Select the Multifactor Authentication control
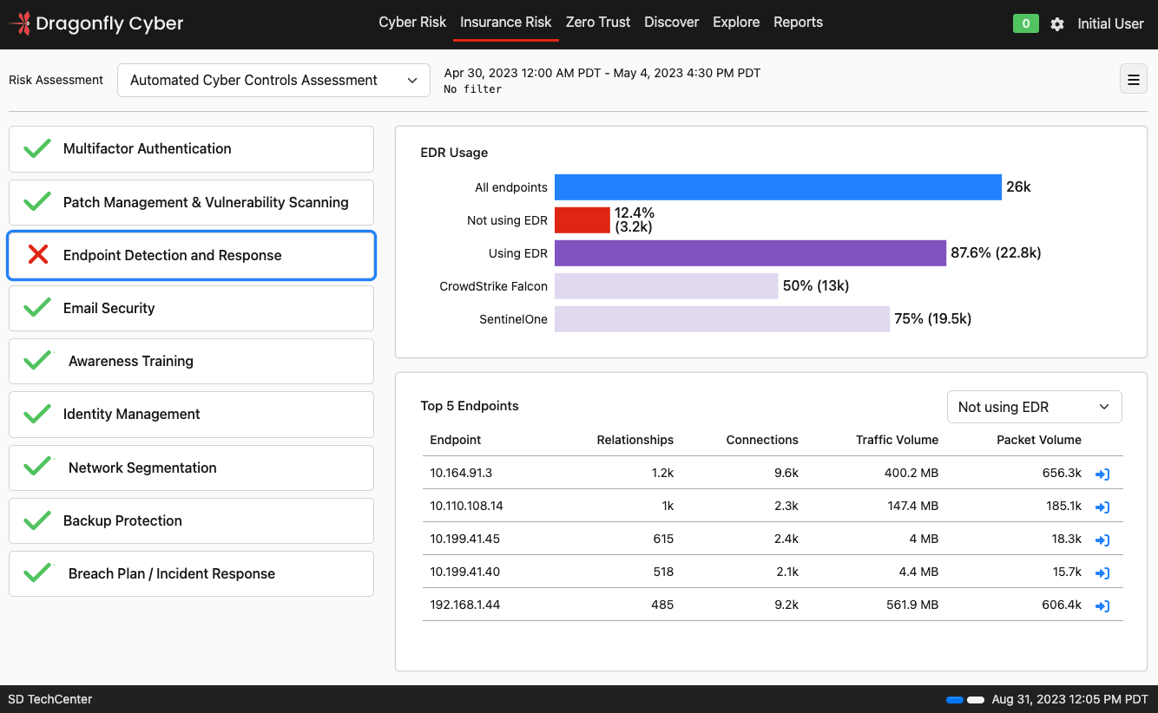The image size is (1158, 713). [191, 149]
